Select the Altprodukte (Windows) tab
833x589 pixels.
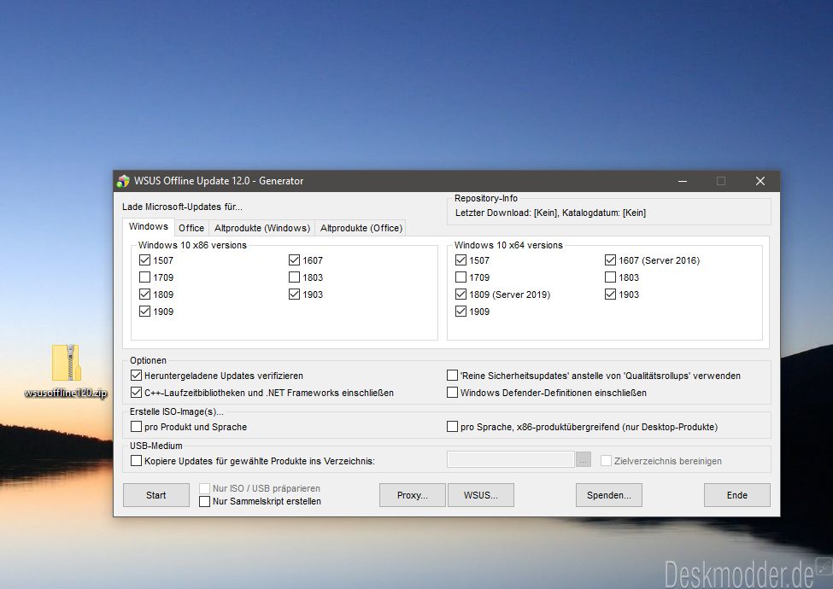(262, 228)
